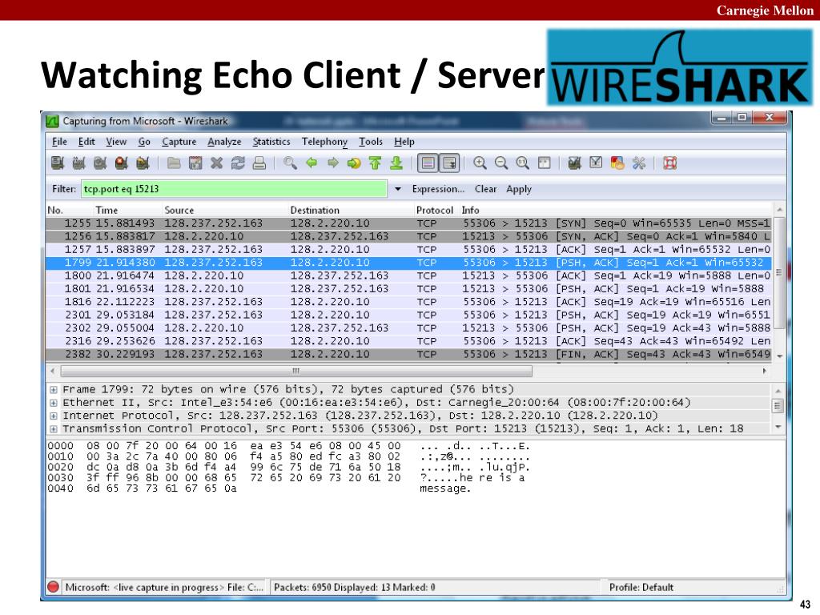Edit capture filters toolbar icon

click(575, 163)
